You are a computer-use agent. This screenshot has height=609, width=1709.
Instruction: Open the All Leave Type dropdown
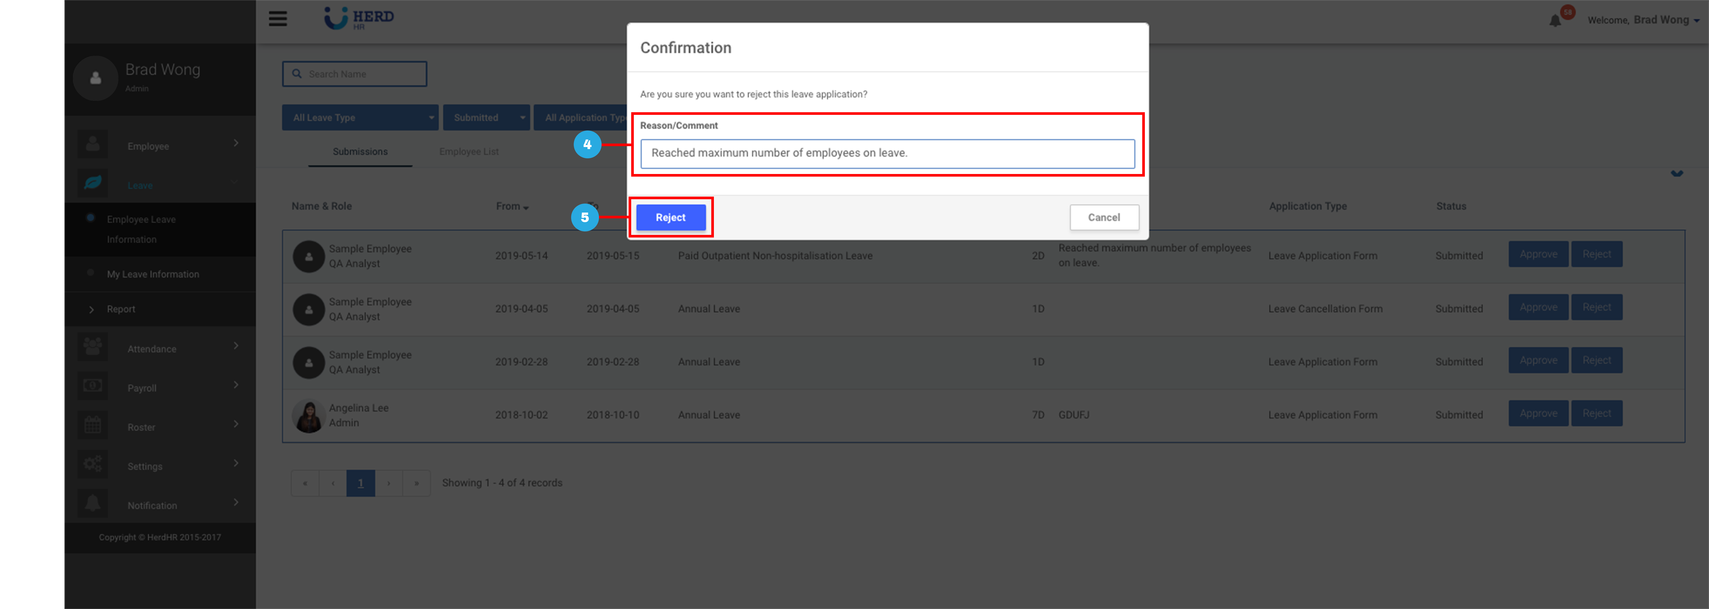(360, 117)
